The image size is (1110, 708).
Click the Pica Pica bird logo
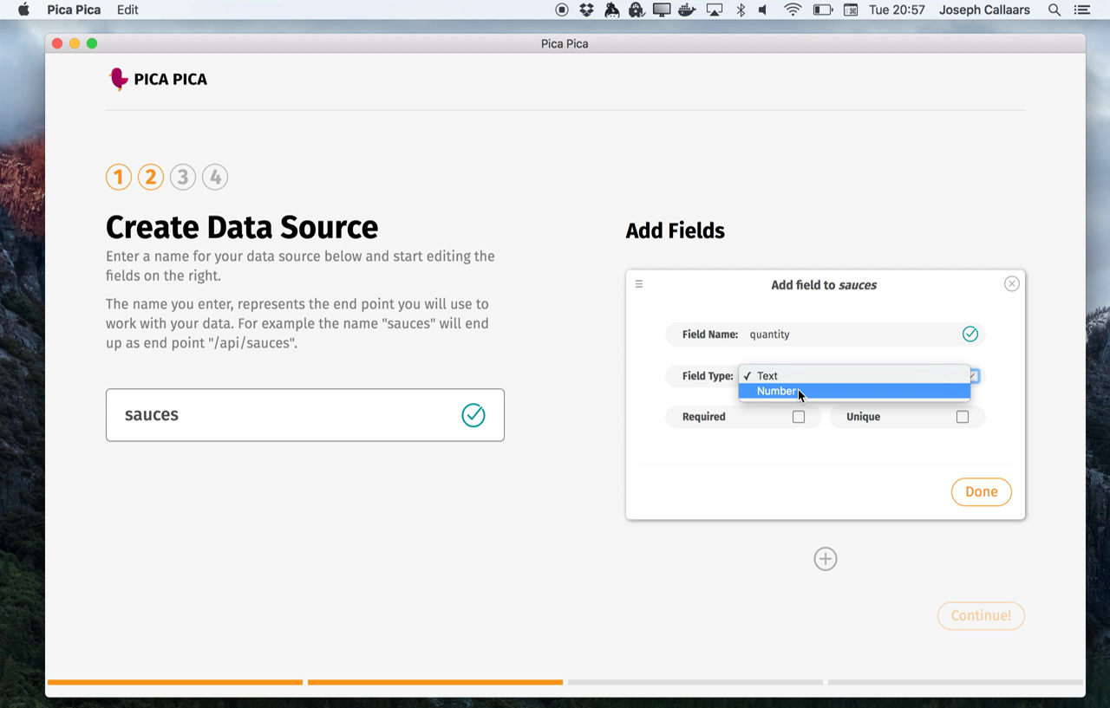click(x=118, y=79)
